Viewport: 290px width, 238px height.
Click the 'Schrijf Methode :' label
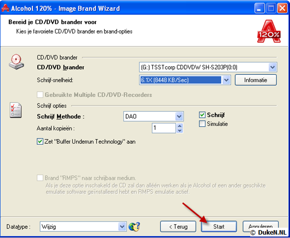point(61,117)
